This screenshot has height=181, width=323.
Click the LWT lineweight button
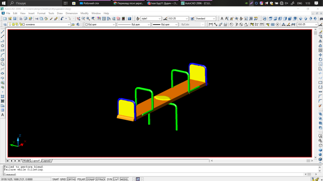coord(116,179)
